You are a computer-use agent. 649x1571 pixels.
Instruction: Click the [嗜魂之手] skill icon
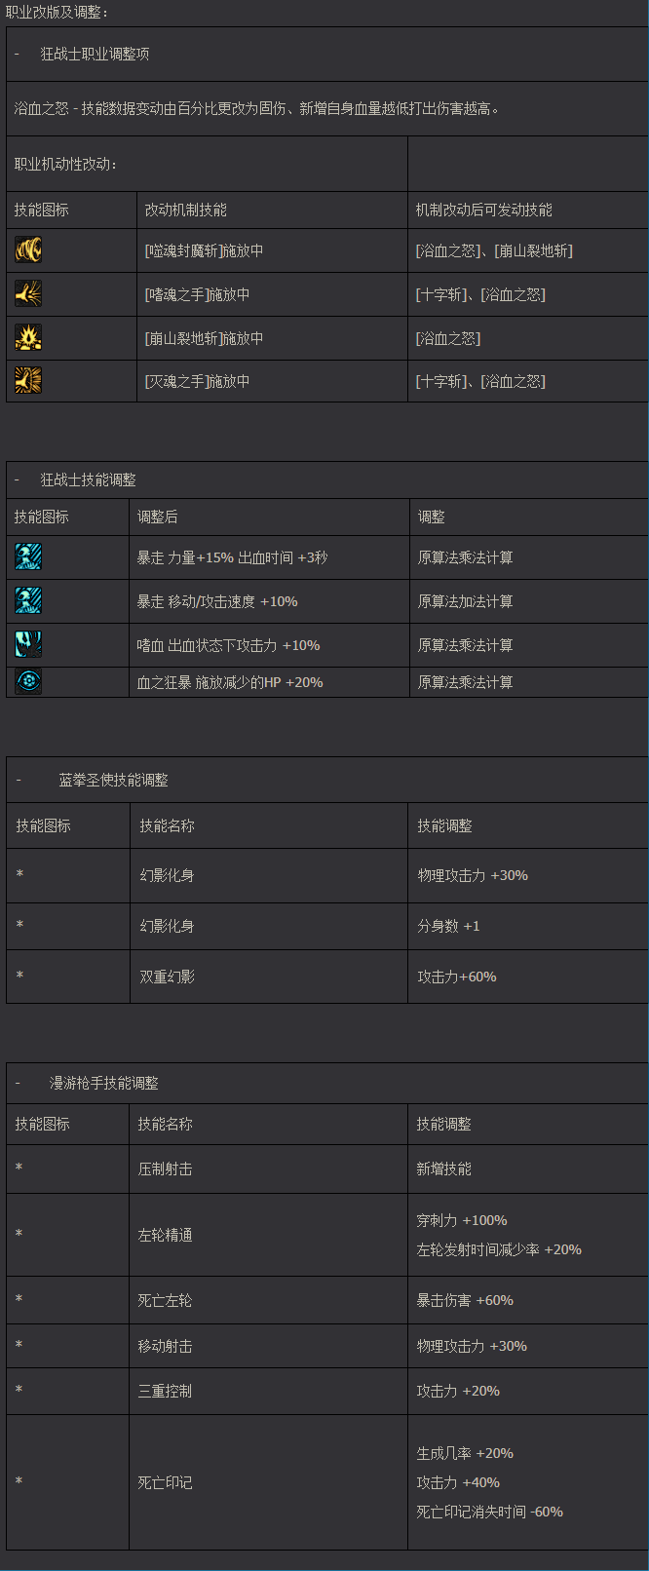[28, 293]
